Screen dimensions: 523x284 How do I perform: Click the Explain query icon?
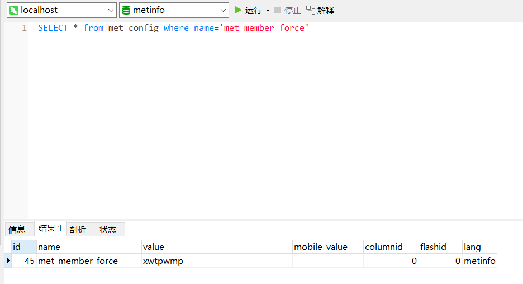point(311,10)
